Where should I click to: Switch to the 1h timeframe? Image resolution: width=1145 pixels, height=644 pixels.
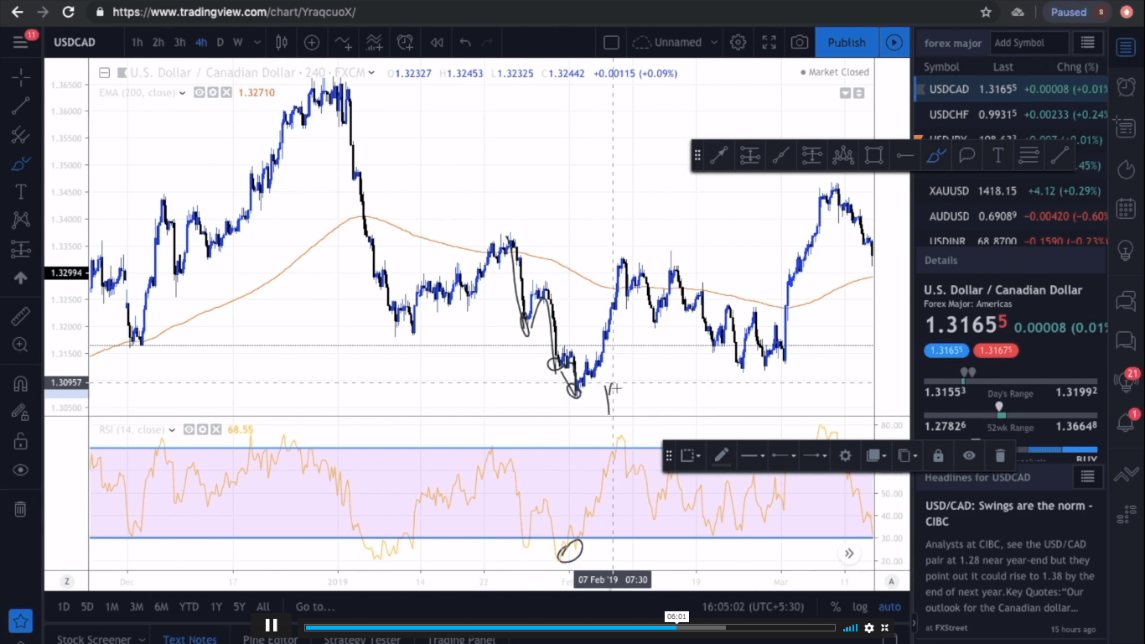(x=137, y=42)
